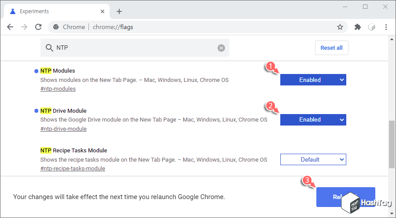Click the NTP Drive Module flag title
The height and width of the screenshot is (218, 396).
coord(63,111)
